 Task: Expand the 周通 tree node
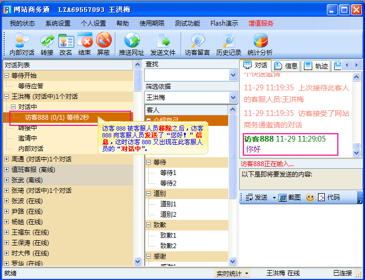(6, 159)
